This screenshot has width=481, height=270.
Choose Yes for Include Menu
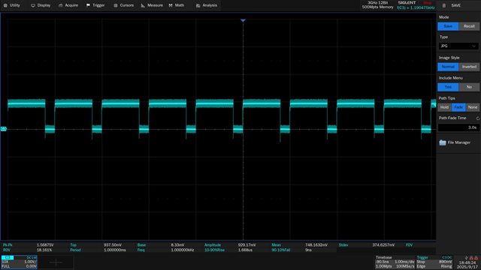point(448,87)
